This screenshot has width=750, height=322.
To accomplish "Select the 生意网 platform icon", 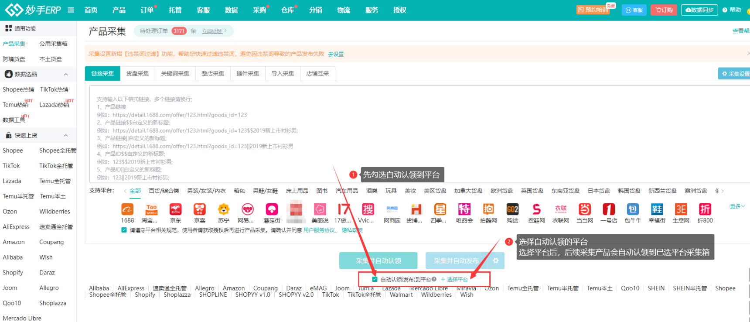I will (681, 209).
